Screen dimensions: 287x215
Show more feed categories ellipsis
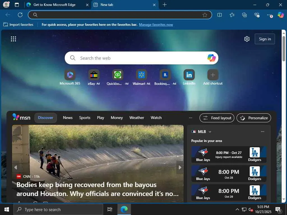191,118
